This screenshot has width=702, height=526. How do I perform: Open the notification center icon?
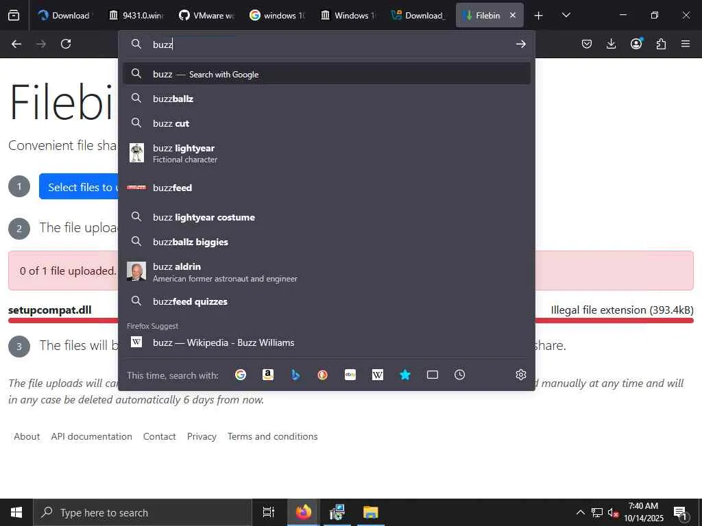click(x=680, y=512)
